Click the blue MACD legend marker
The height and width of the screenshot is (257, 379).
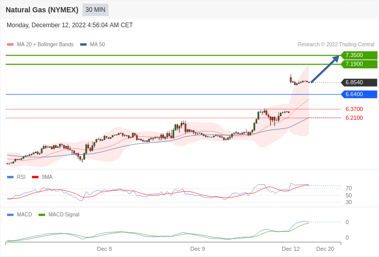pyautogui.click(x=10, y=215)
